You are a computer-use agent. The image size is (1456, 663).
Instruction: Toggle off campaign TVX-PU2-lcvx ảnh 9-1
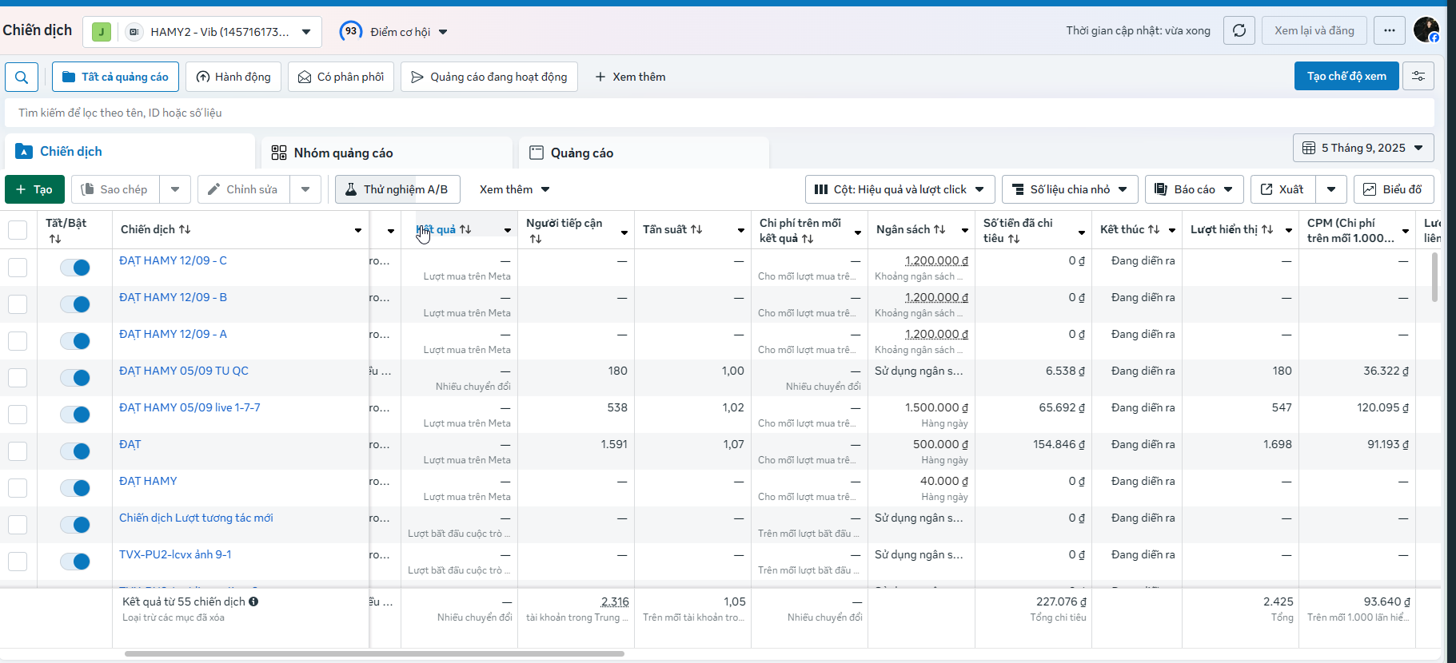tap(75, 562)
